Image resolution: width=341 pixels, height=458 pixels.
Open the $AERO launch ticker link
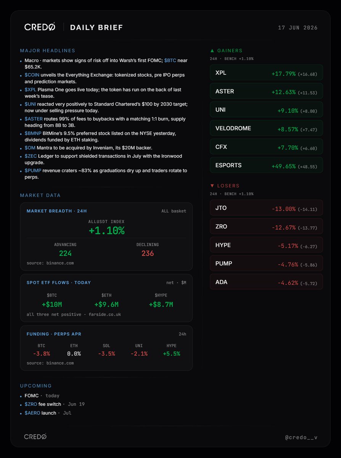coord(32,413)
